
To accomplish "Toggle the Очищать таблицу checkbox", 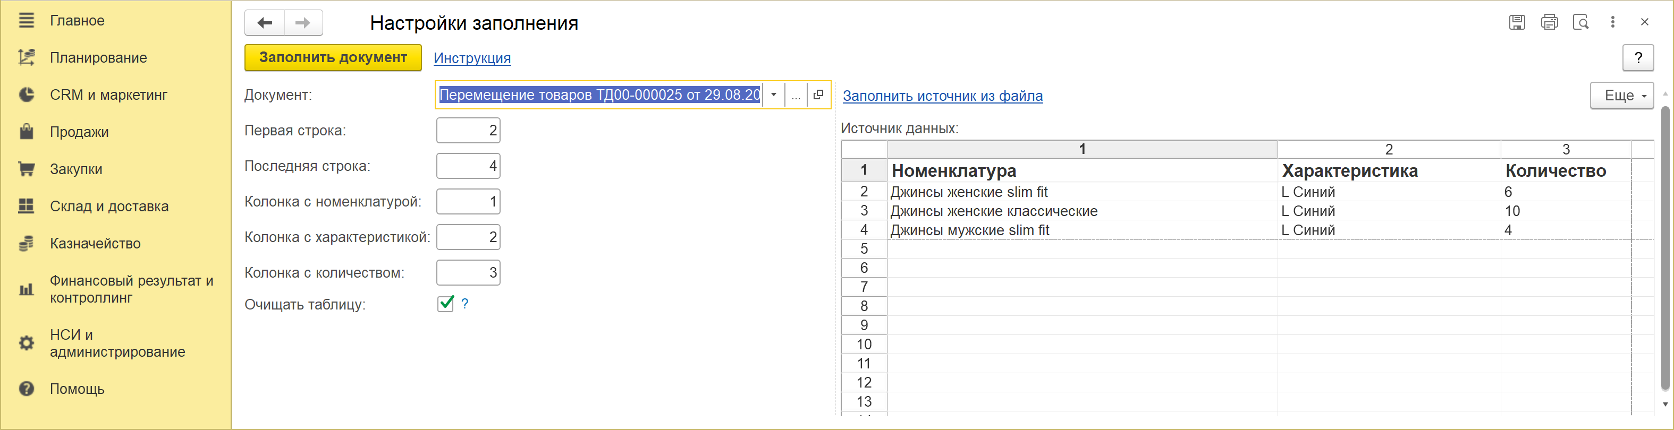I will click(446, 303).
